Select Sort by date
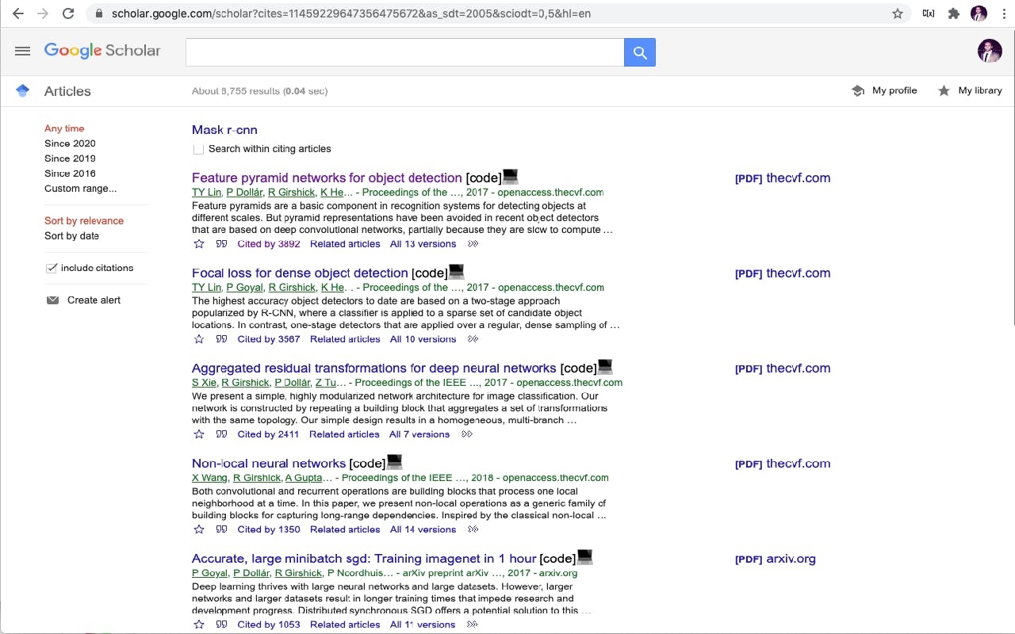Image resolution: width=1015 pixels, height=634 pixels. (x=71, y=236)
